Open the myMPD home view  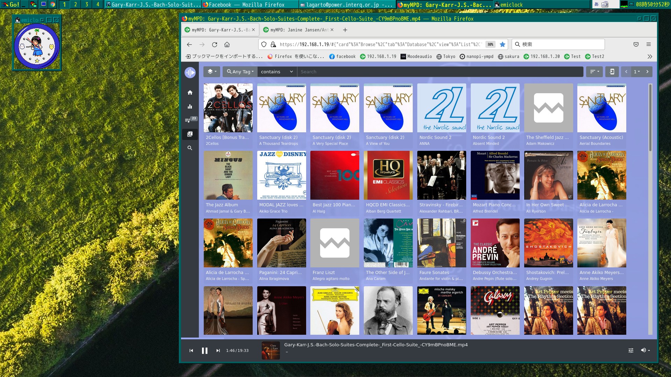tap(190, 93)
